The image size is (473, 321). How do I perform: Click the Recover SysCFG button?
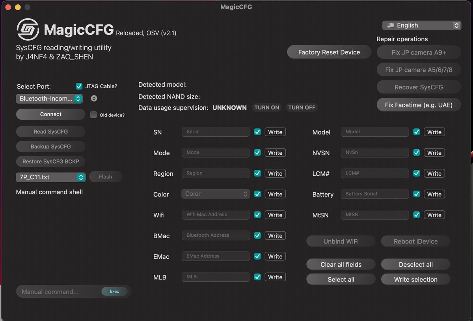[x=419, y=87]
